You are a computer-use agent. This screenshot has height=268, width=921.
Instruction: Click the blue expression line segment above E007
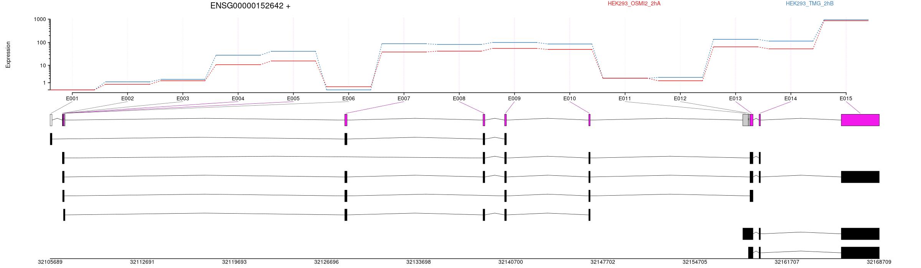click(404, 44)
